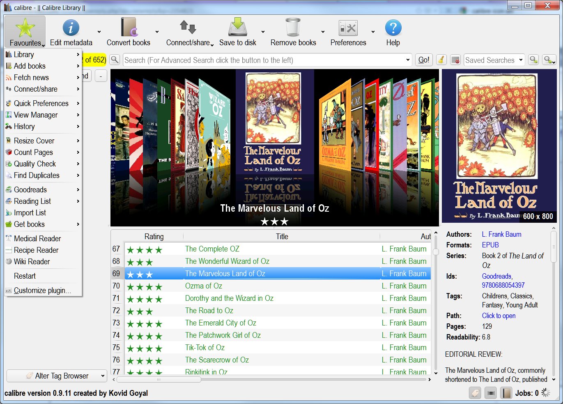Click the Jobs spinner indicator

click(x=546, y=393)
